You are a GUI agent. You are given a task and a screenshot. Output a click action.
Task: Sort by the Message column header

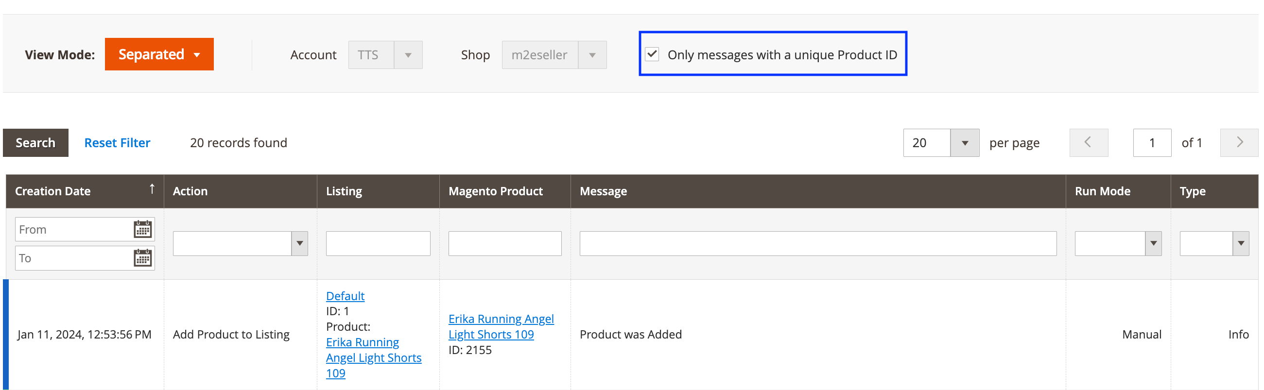coord(603,191)
